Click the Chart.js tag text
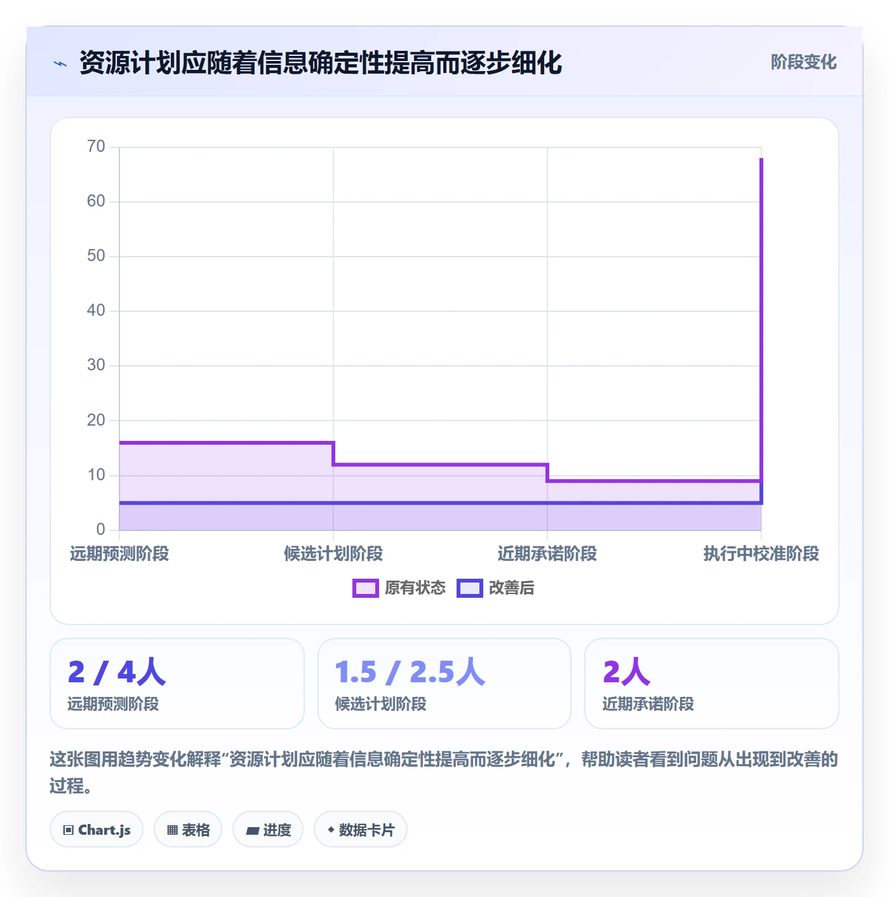The height and width of the screenshot is (897, 889). coord(104,830)
